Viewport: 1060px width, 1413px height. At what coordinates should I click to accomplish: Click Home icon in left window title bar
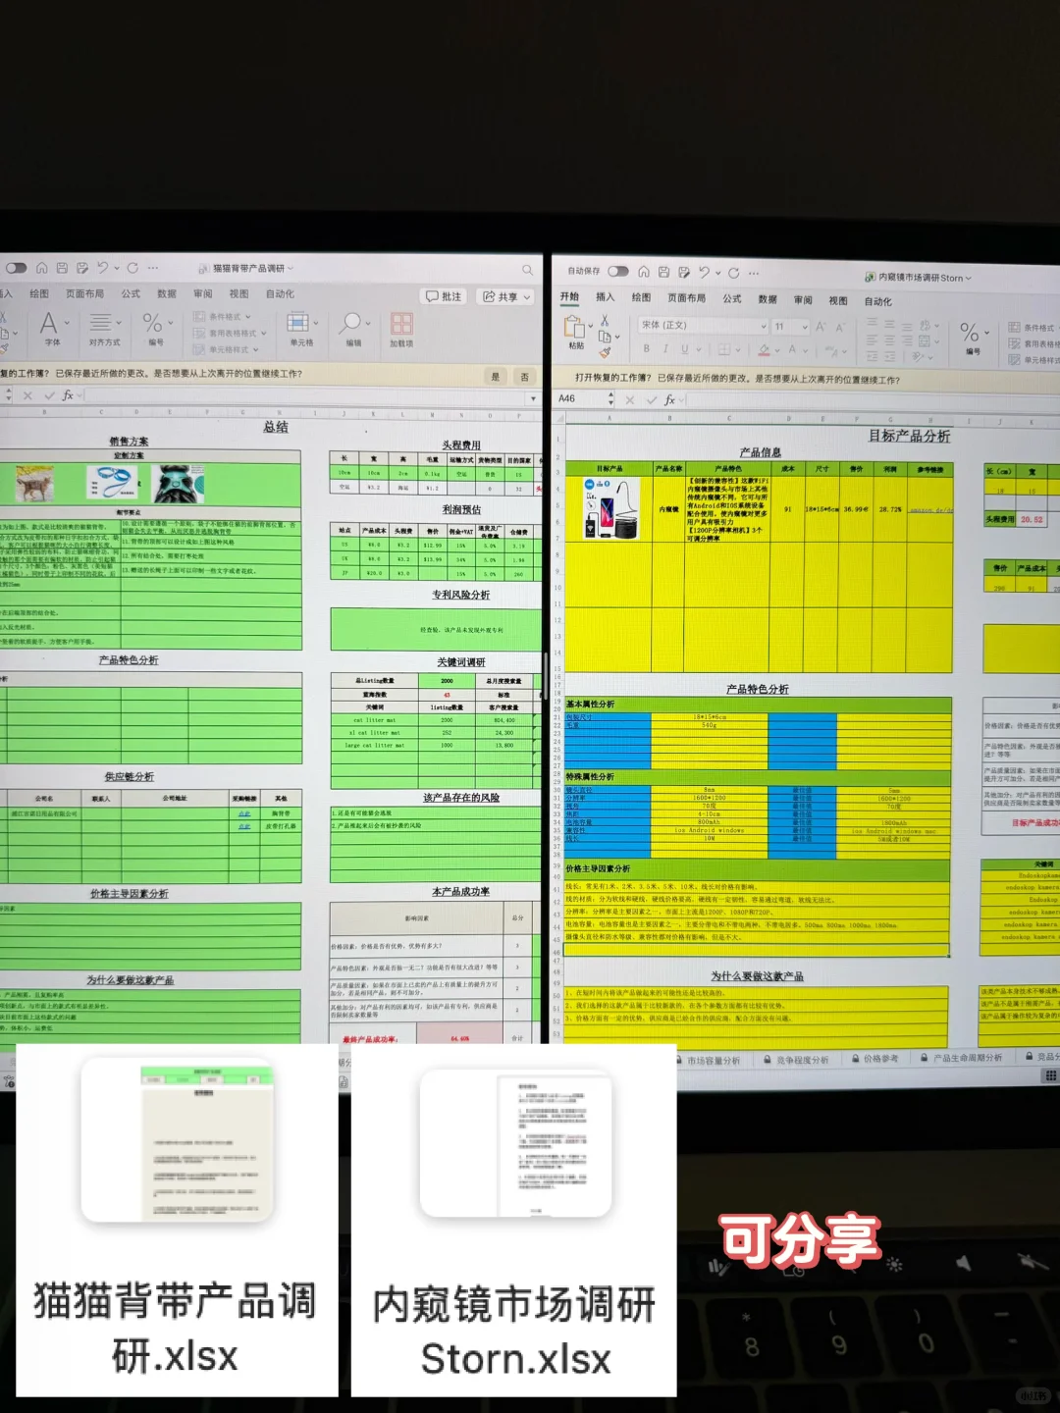click(x=41, y=267)
